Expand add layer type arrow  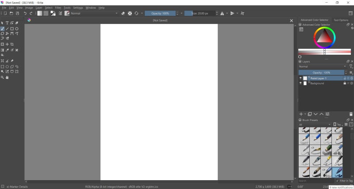[305, 114]
